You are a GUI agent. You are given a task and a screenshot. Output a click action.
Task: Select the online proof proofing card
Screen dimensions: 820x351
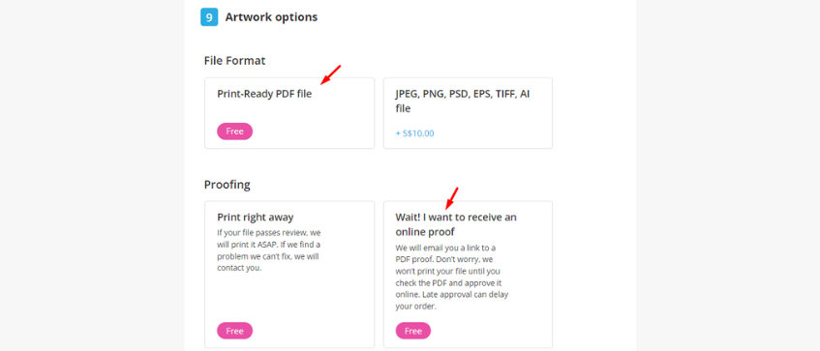click(468, 275)
